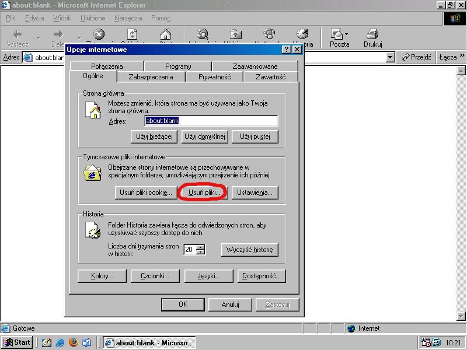Click the address bar page icon

click(27, 57)
